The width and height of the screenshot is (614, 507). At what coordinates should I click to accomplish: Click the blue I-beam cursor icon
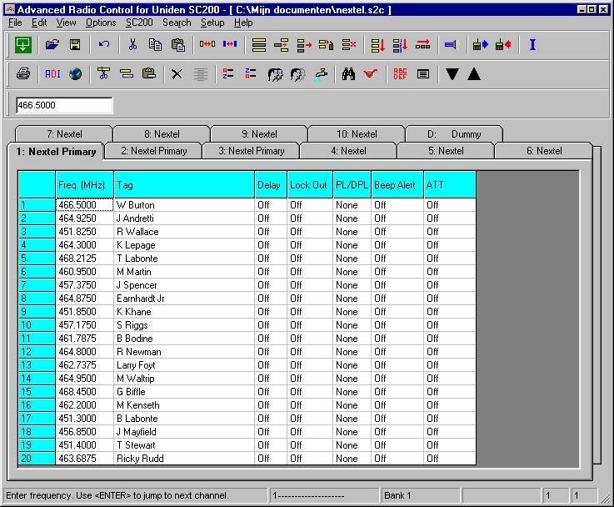[x=532, y=45]
